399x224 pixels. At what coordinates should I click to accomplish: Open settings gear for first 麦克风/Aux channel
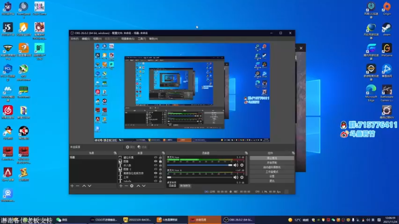(242, 165)
